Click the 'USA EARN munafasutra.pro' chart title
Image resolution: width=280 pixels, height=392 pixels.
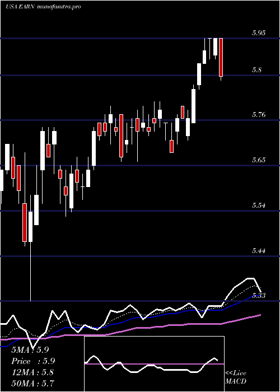(x=43, y=7)
